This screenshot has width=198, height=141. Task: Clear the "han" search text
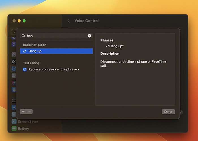click(x=89, y=36)
